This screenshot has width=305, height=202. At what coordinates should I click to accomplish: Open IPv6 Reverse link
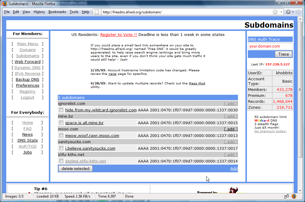[28, 74]
